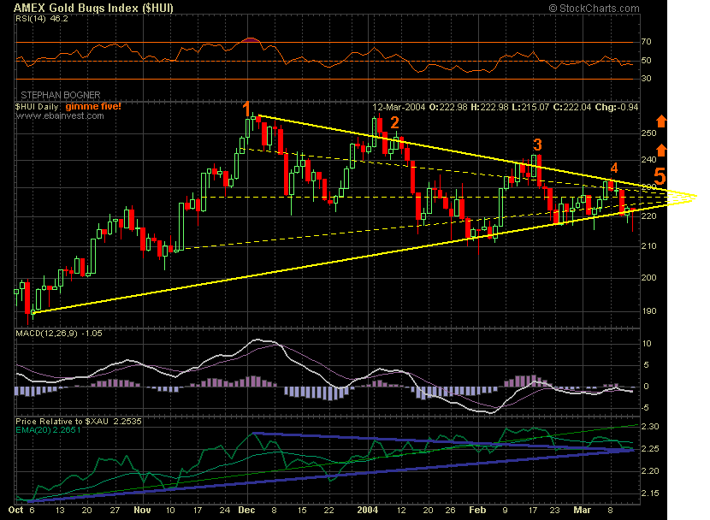Screen dimensions: 710x520
Task: Click the price axis label '200'
Action: (x=649, y=278)
